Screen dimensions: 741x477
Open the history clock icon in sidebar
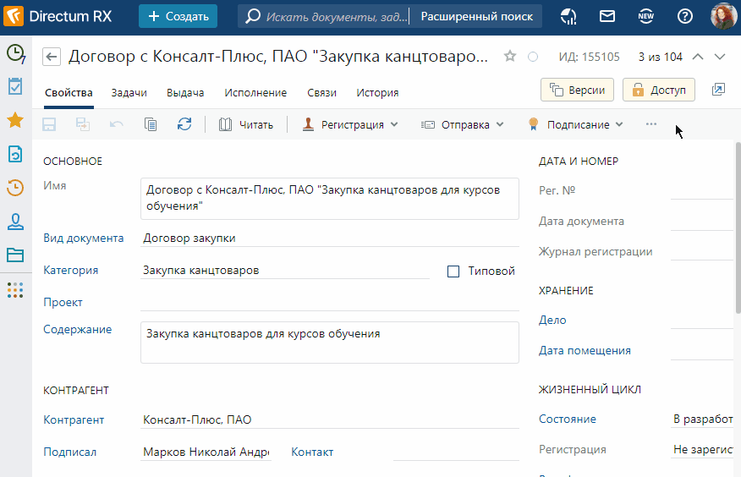[15, 188]
